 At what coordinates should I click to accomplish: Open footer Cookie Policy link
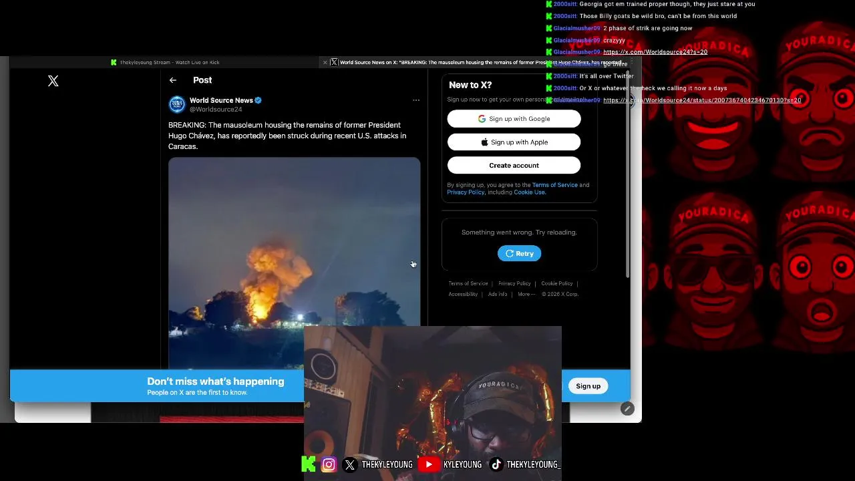point(556,283)
